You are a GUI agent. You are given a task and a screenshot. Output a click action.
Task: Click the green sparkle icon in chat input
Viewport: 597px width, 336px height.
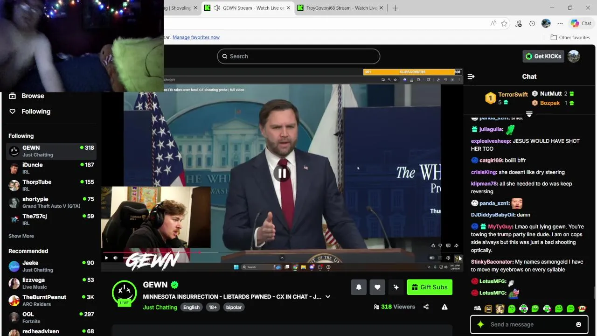(x=480, y=324)
